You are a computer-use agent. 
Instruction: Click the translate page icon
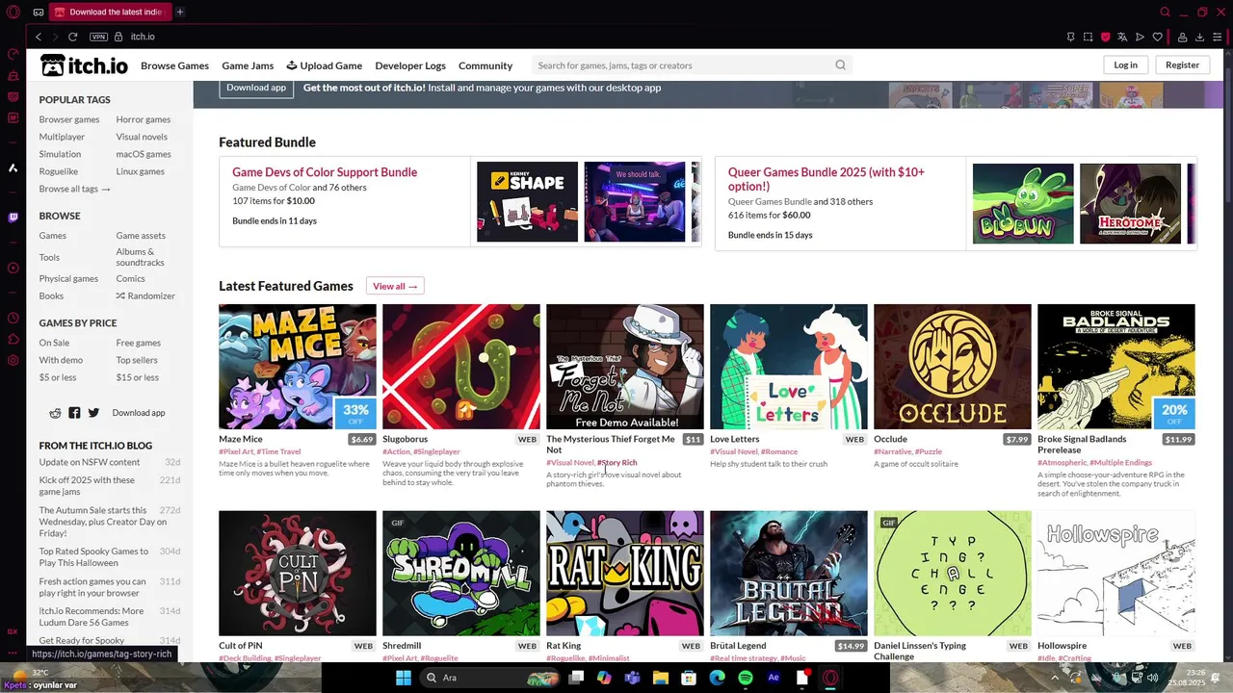1122,37
